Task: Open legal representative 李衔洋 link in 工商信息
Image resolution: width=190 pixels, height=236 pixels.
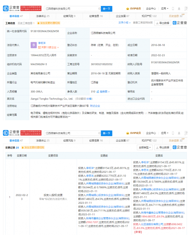Action: pos(42,43)
